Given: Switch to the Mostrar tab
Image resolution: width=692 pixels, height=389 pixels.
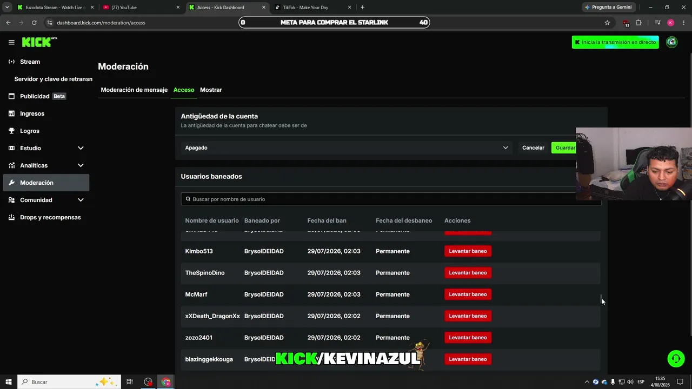Looking at the screenshot, I should (211, 90).
